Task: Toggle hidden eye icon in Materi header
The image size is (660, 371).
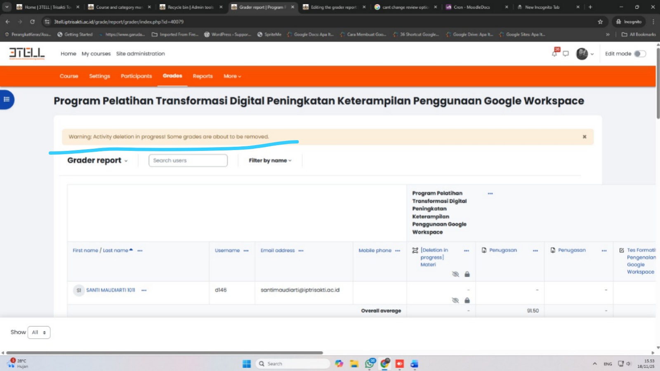Action: (455, 274)
